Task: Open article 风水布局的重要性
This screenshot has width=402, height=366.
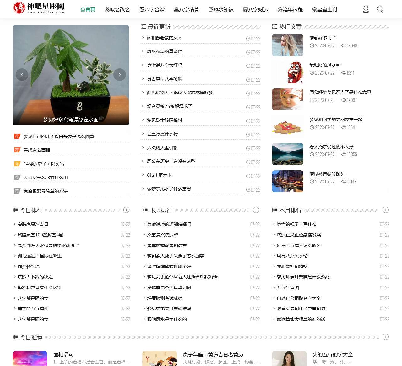Action: 165,51
